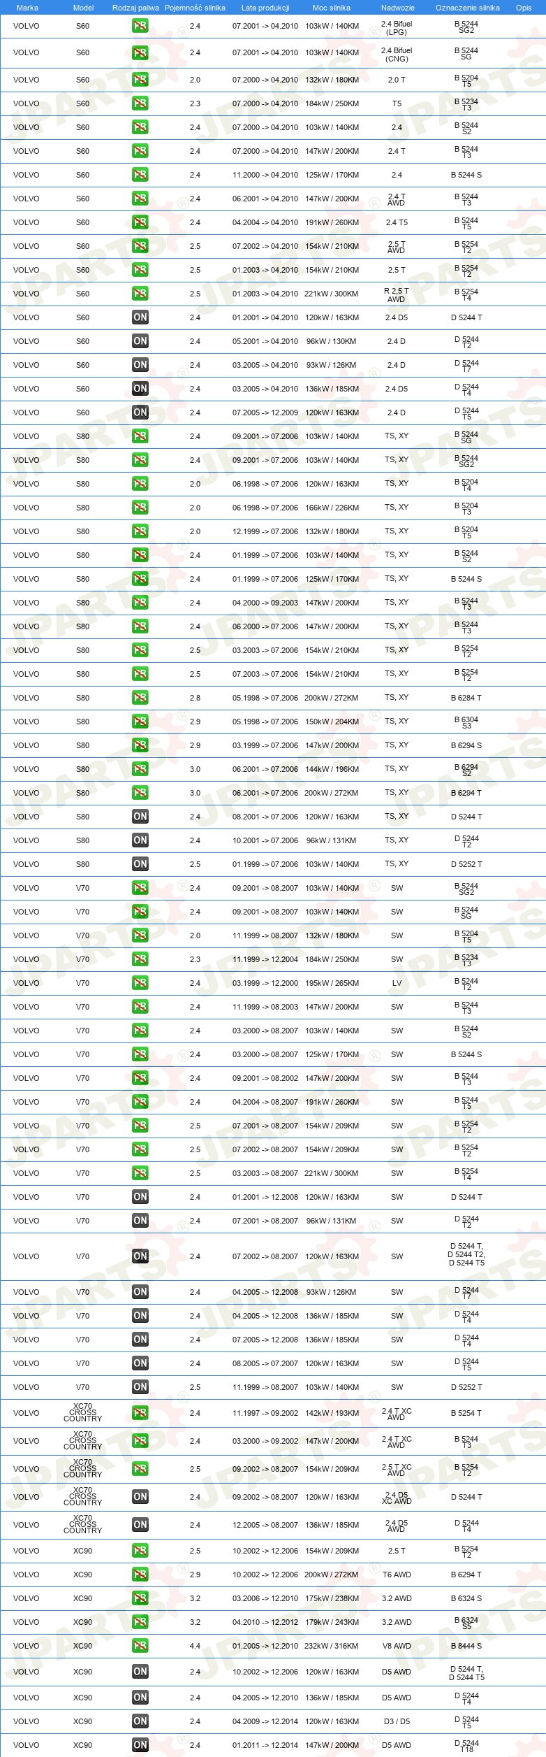Click diesel ON icon in S60 07.2005 -> 12.2009 row
Screen dimensions: 546x1757
tap(140, 413)
